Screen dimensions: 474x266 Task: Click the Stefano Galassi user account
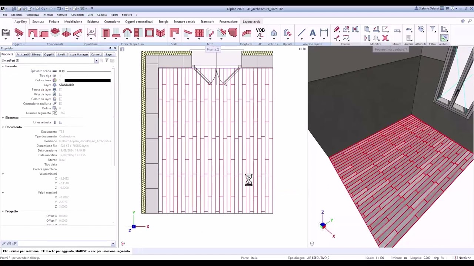427,8
